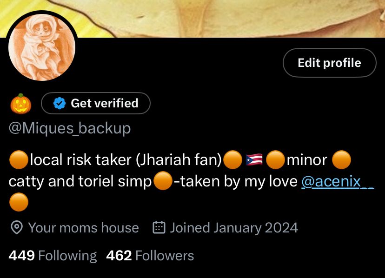Click the orange circle before 'local risk taker'
Screen dimensions: 385x278
pyautogui.click(x=19, y=160)
